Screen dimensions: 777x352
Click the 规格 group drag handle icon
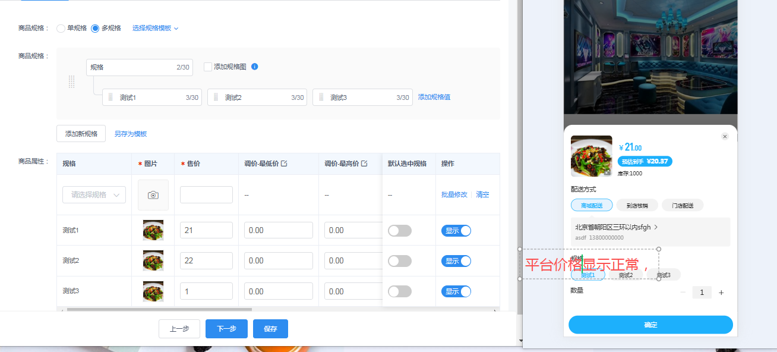pos(72,82)
